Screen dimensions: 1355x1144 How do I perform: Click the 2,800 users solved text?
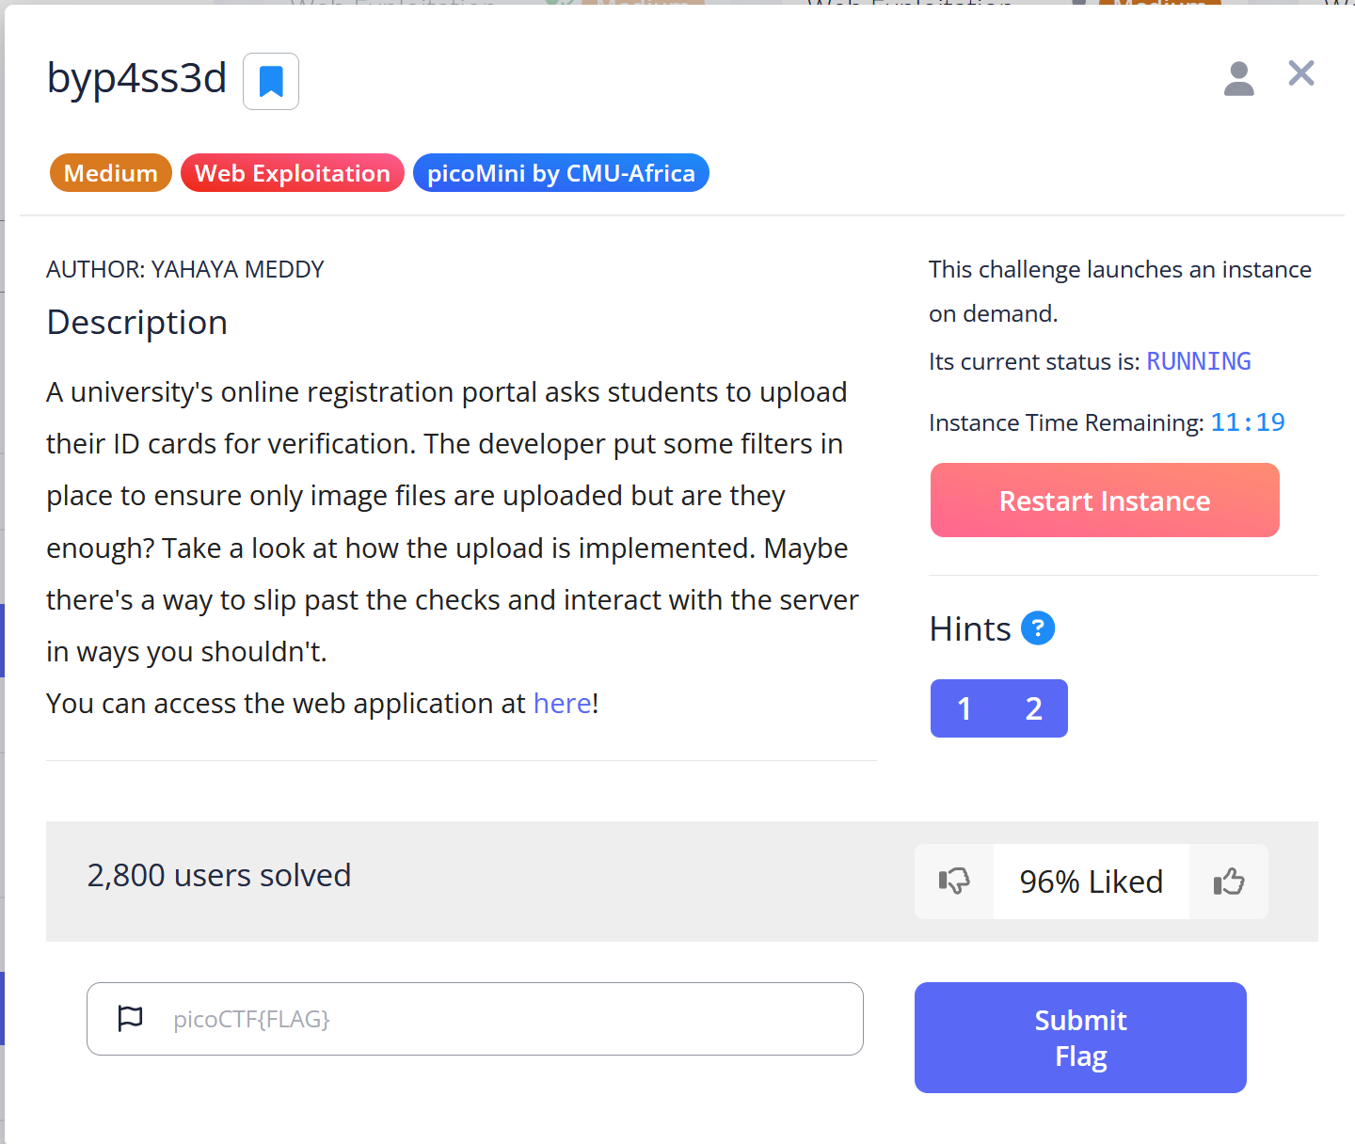coord(219,876)
